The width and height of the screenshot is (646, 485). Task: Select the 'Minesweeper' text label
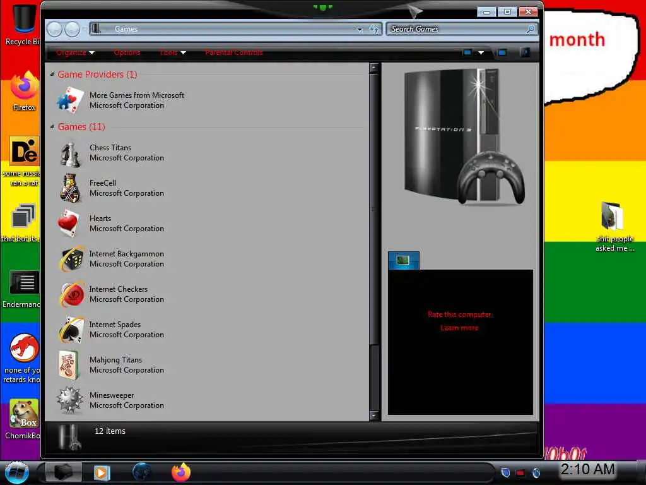(x=112, y=395)
